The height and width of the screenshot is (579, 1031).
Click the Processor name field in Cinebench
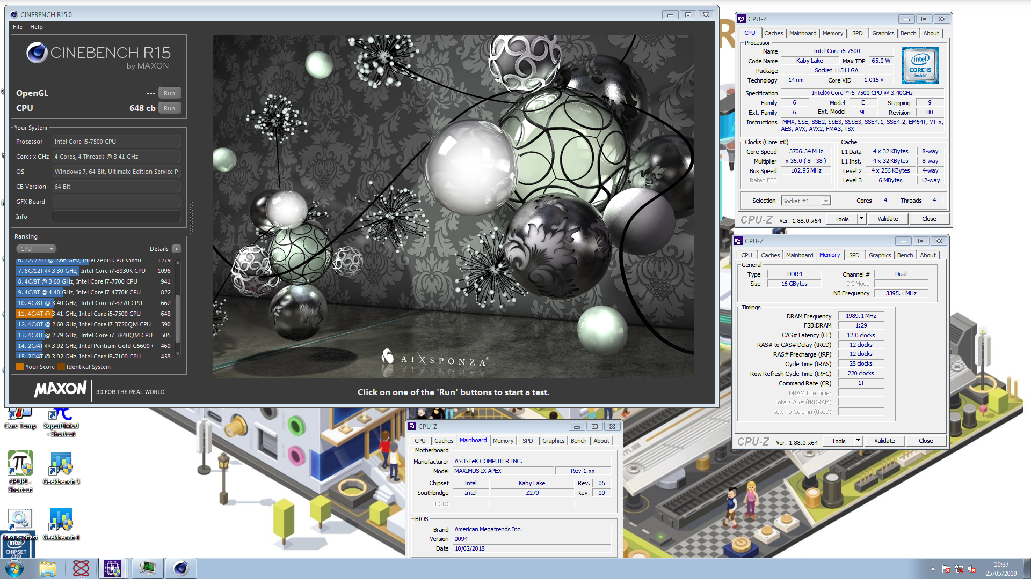click(116, 142)
